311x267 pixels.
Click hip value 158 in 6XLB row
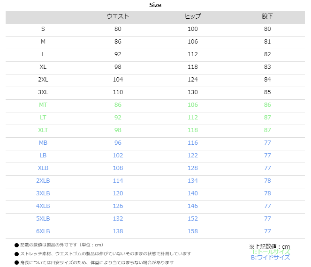click(193, 231)
